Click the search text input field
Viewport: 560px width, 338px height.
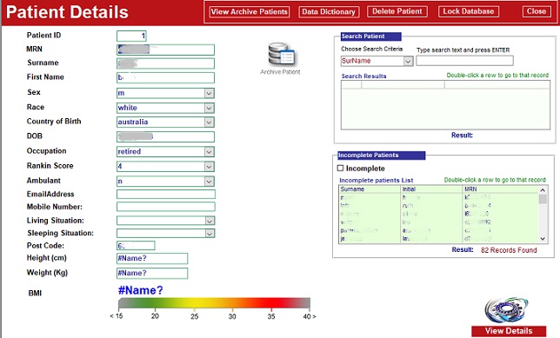coord(464,61)
